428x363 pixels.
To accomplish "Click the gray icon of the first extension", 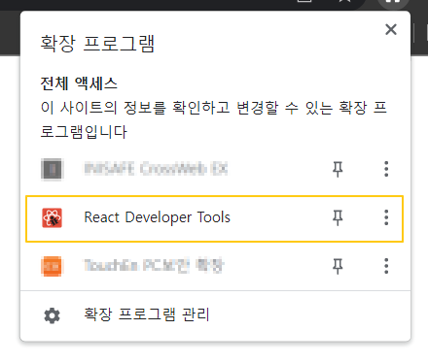I will click(52, 169).
